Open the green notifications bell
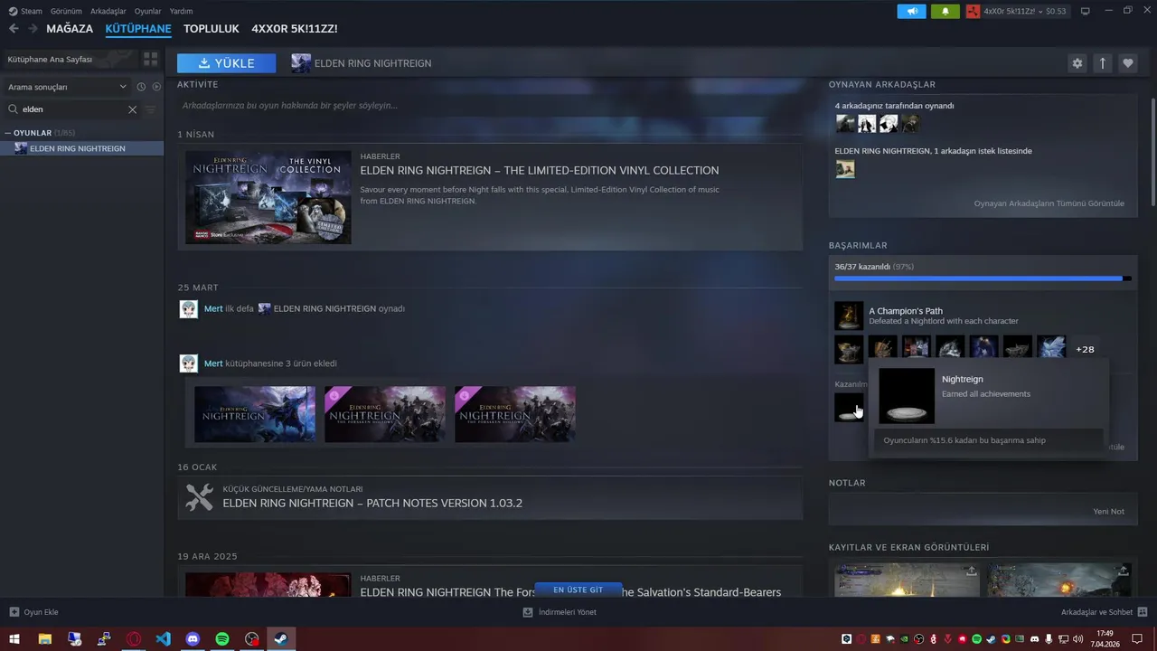Viewport: 1157px width, 651px height. click(x=945, y=11)
